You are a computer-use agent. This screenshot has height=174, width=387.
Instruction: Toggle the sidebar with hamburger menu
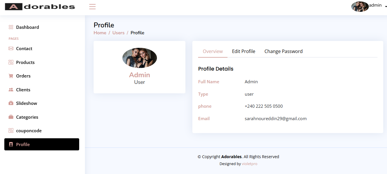click(x=92, y=7)
